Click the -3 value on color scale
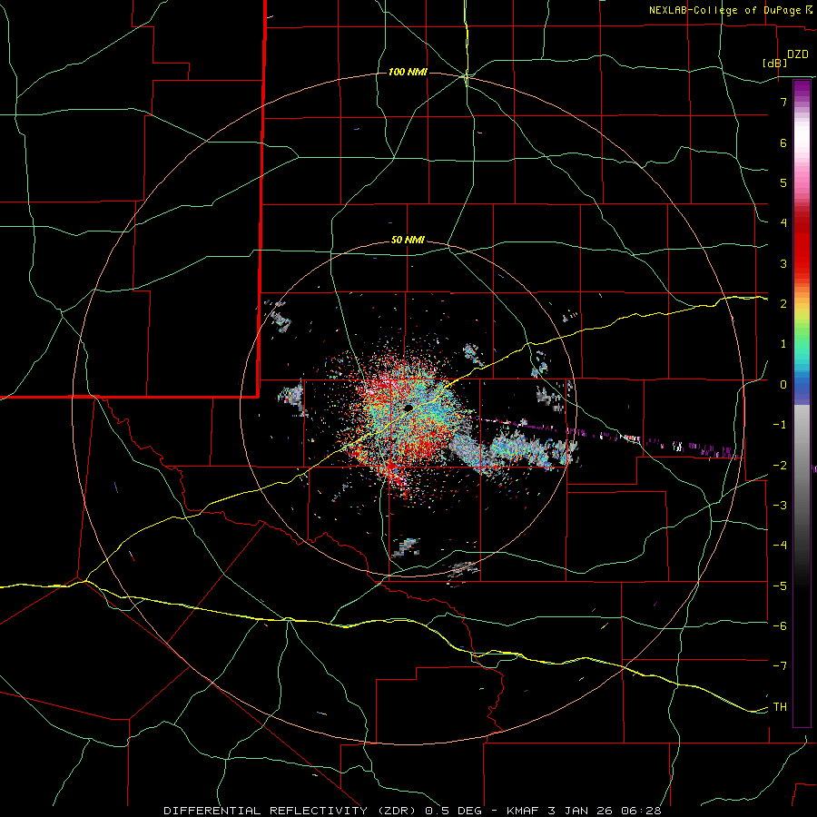Screen dimensions: 817x817 (780, 506)
